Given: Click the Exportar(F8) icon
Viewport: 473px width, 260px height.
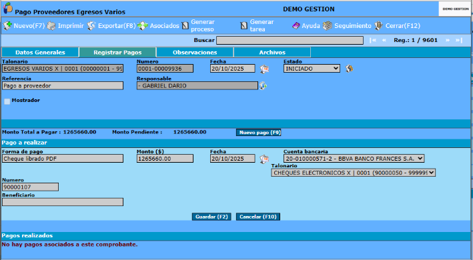Looking at the screenshot, I should pos(91,26).
